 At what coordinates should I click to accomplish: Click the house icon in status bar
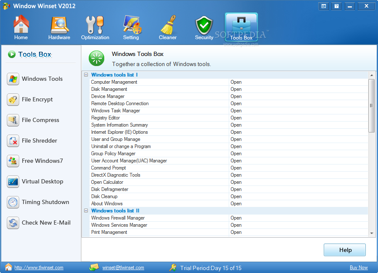pos(8,267)
